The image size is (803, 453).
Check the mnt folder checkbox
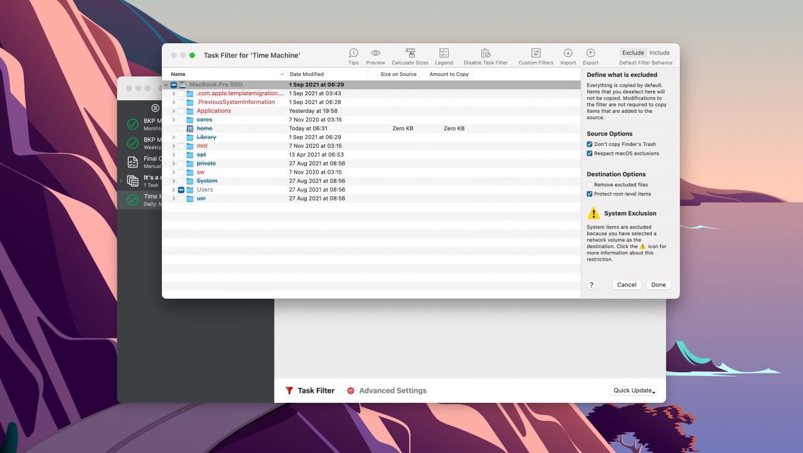tap(181, 146)
